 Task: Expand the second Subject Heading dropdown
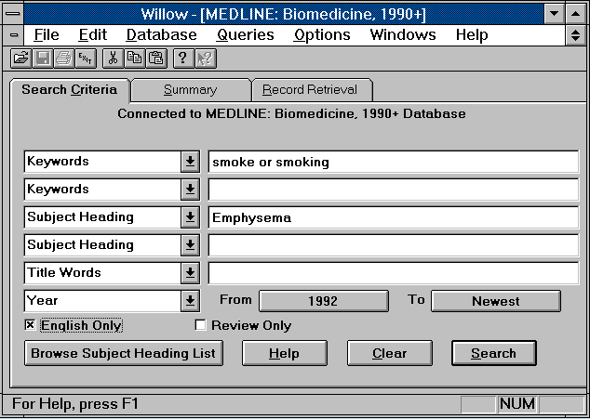[x=190, y=245]
